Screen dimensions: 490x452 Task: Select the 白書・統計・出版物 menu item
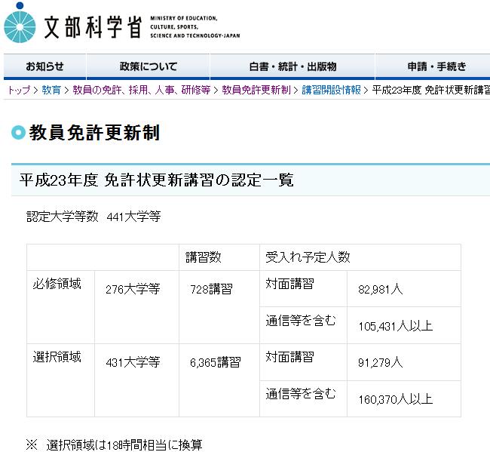292,66
